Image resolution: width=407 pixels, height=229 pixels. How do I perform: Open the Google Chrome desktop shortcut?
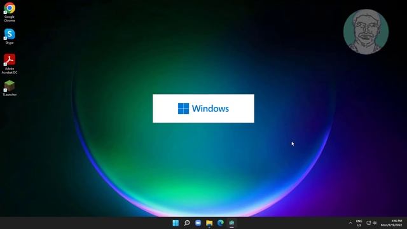coord(10,12)
